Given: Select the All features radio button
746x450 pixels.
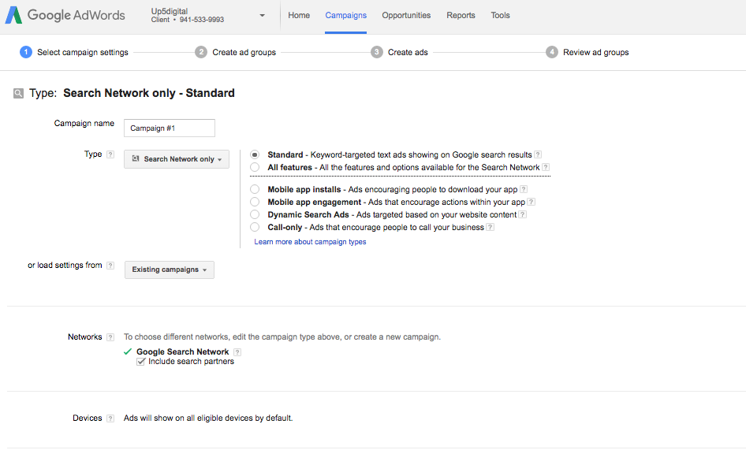Looking at the screenshot, I should 255,167.
